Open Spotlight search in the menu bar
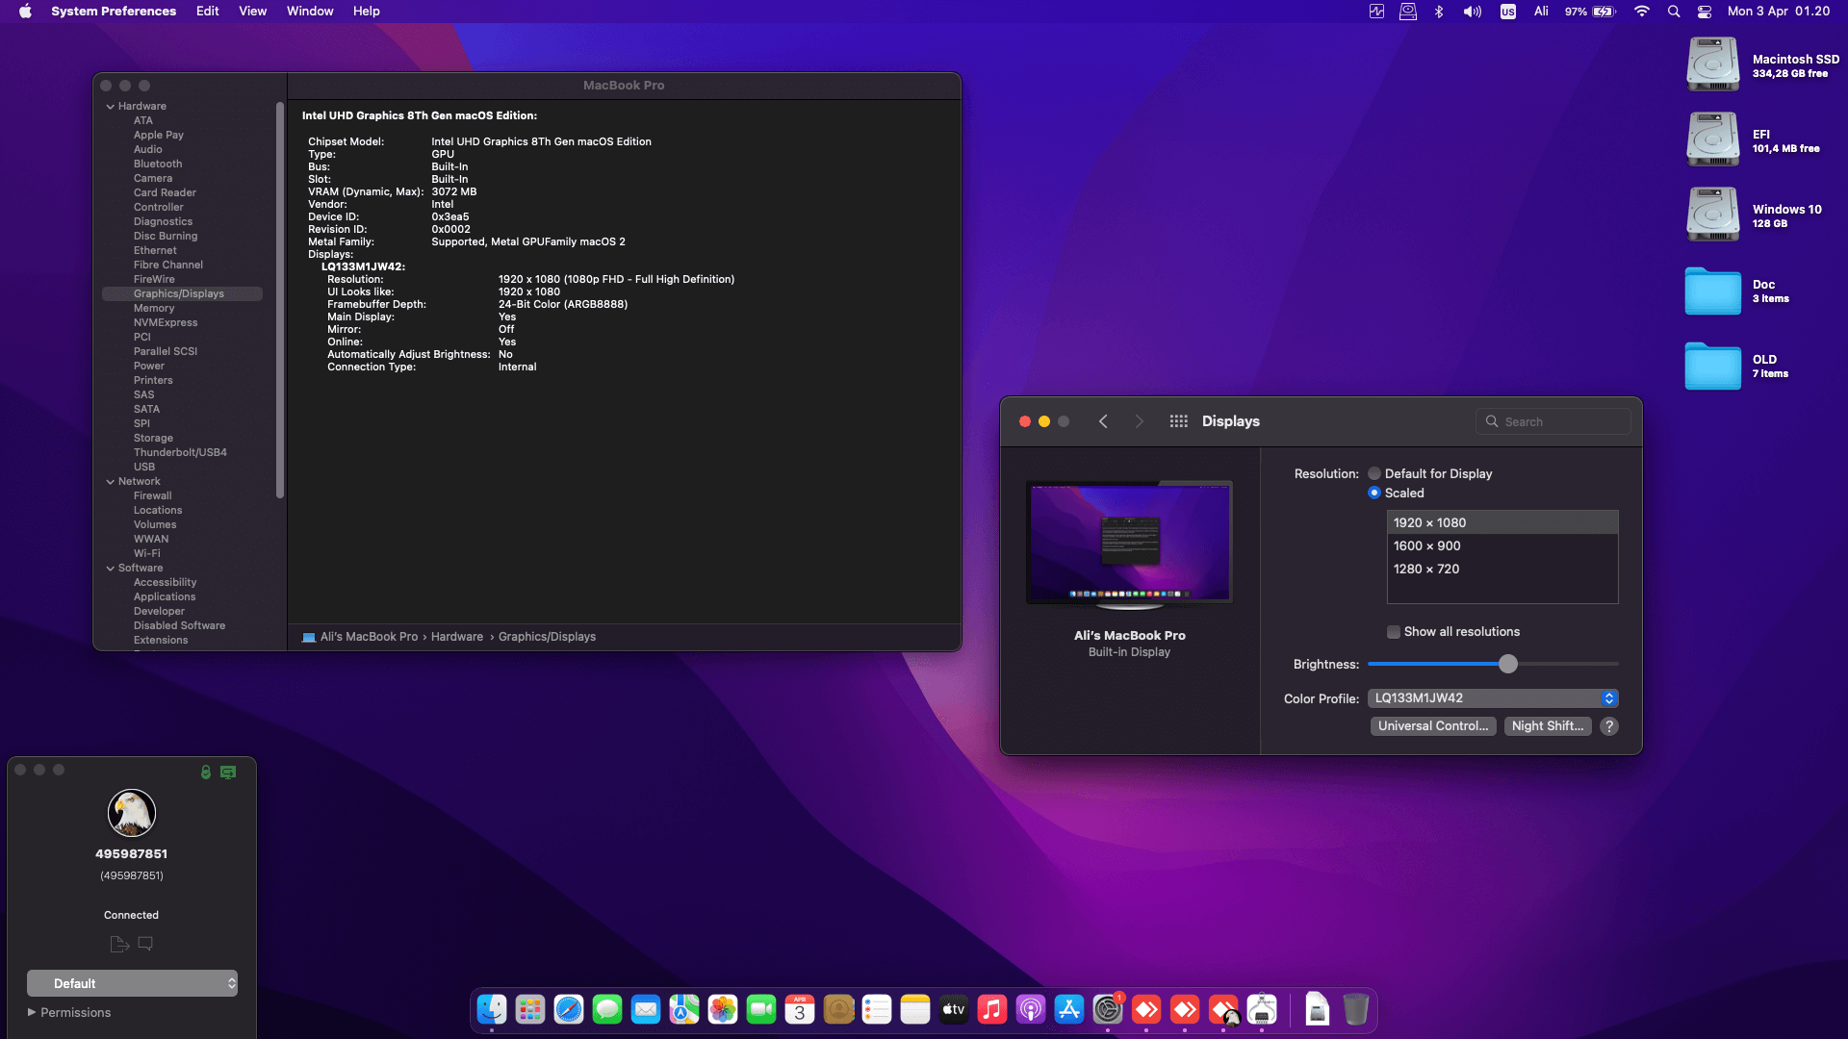Image resolution: width=1848 pixels, height=1039 pixels. 1674,12
